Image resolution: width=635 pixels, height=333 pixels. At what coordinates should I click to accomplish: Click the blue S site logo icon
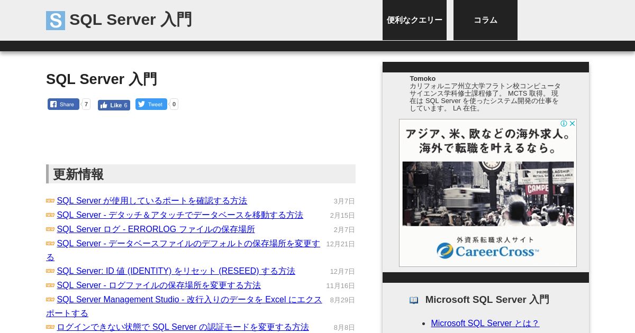point(56,20)
